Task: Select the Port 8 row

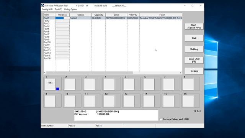Action: click(x=113, y=37)
